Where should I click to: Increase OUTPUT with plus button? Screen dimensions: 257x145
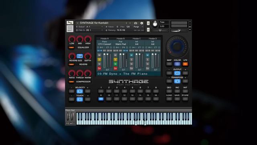click(x=185, y=73)
